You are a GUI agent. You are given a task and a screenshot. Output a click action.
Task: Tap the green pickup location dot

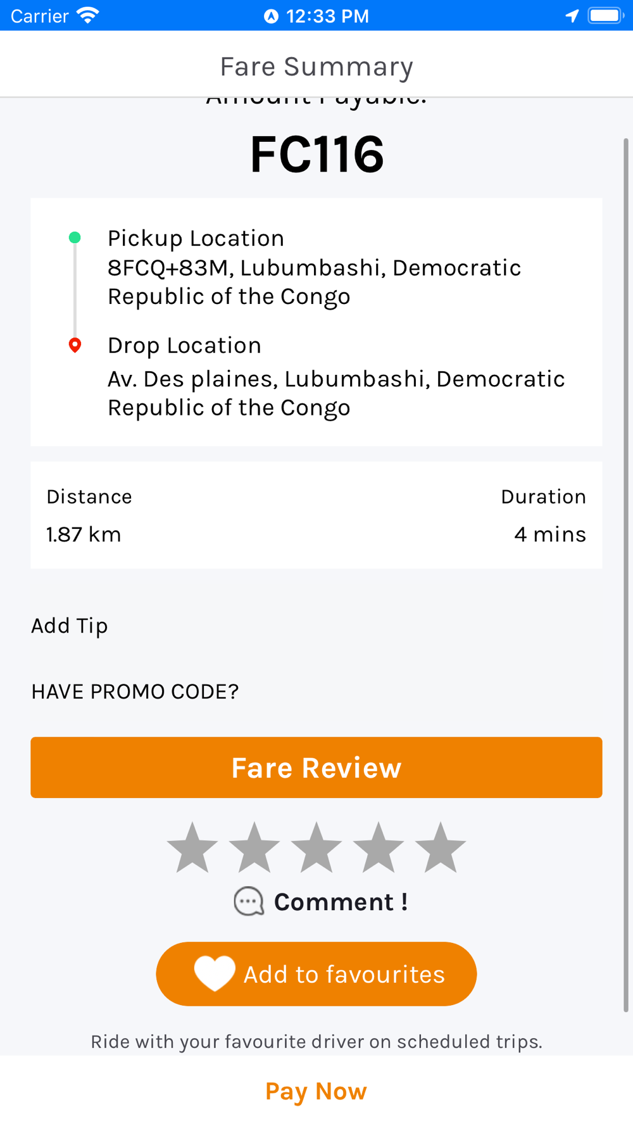pos(75,237)
